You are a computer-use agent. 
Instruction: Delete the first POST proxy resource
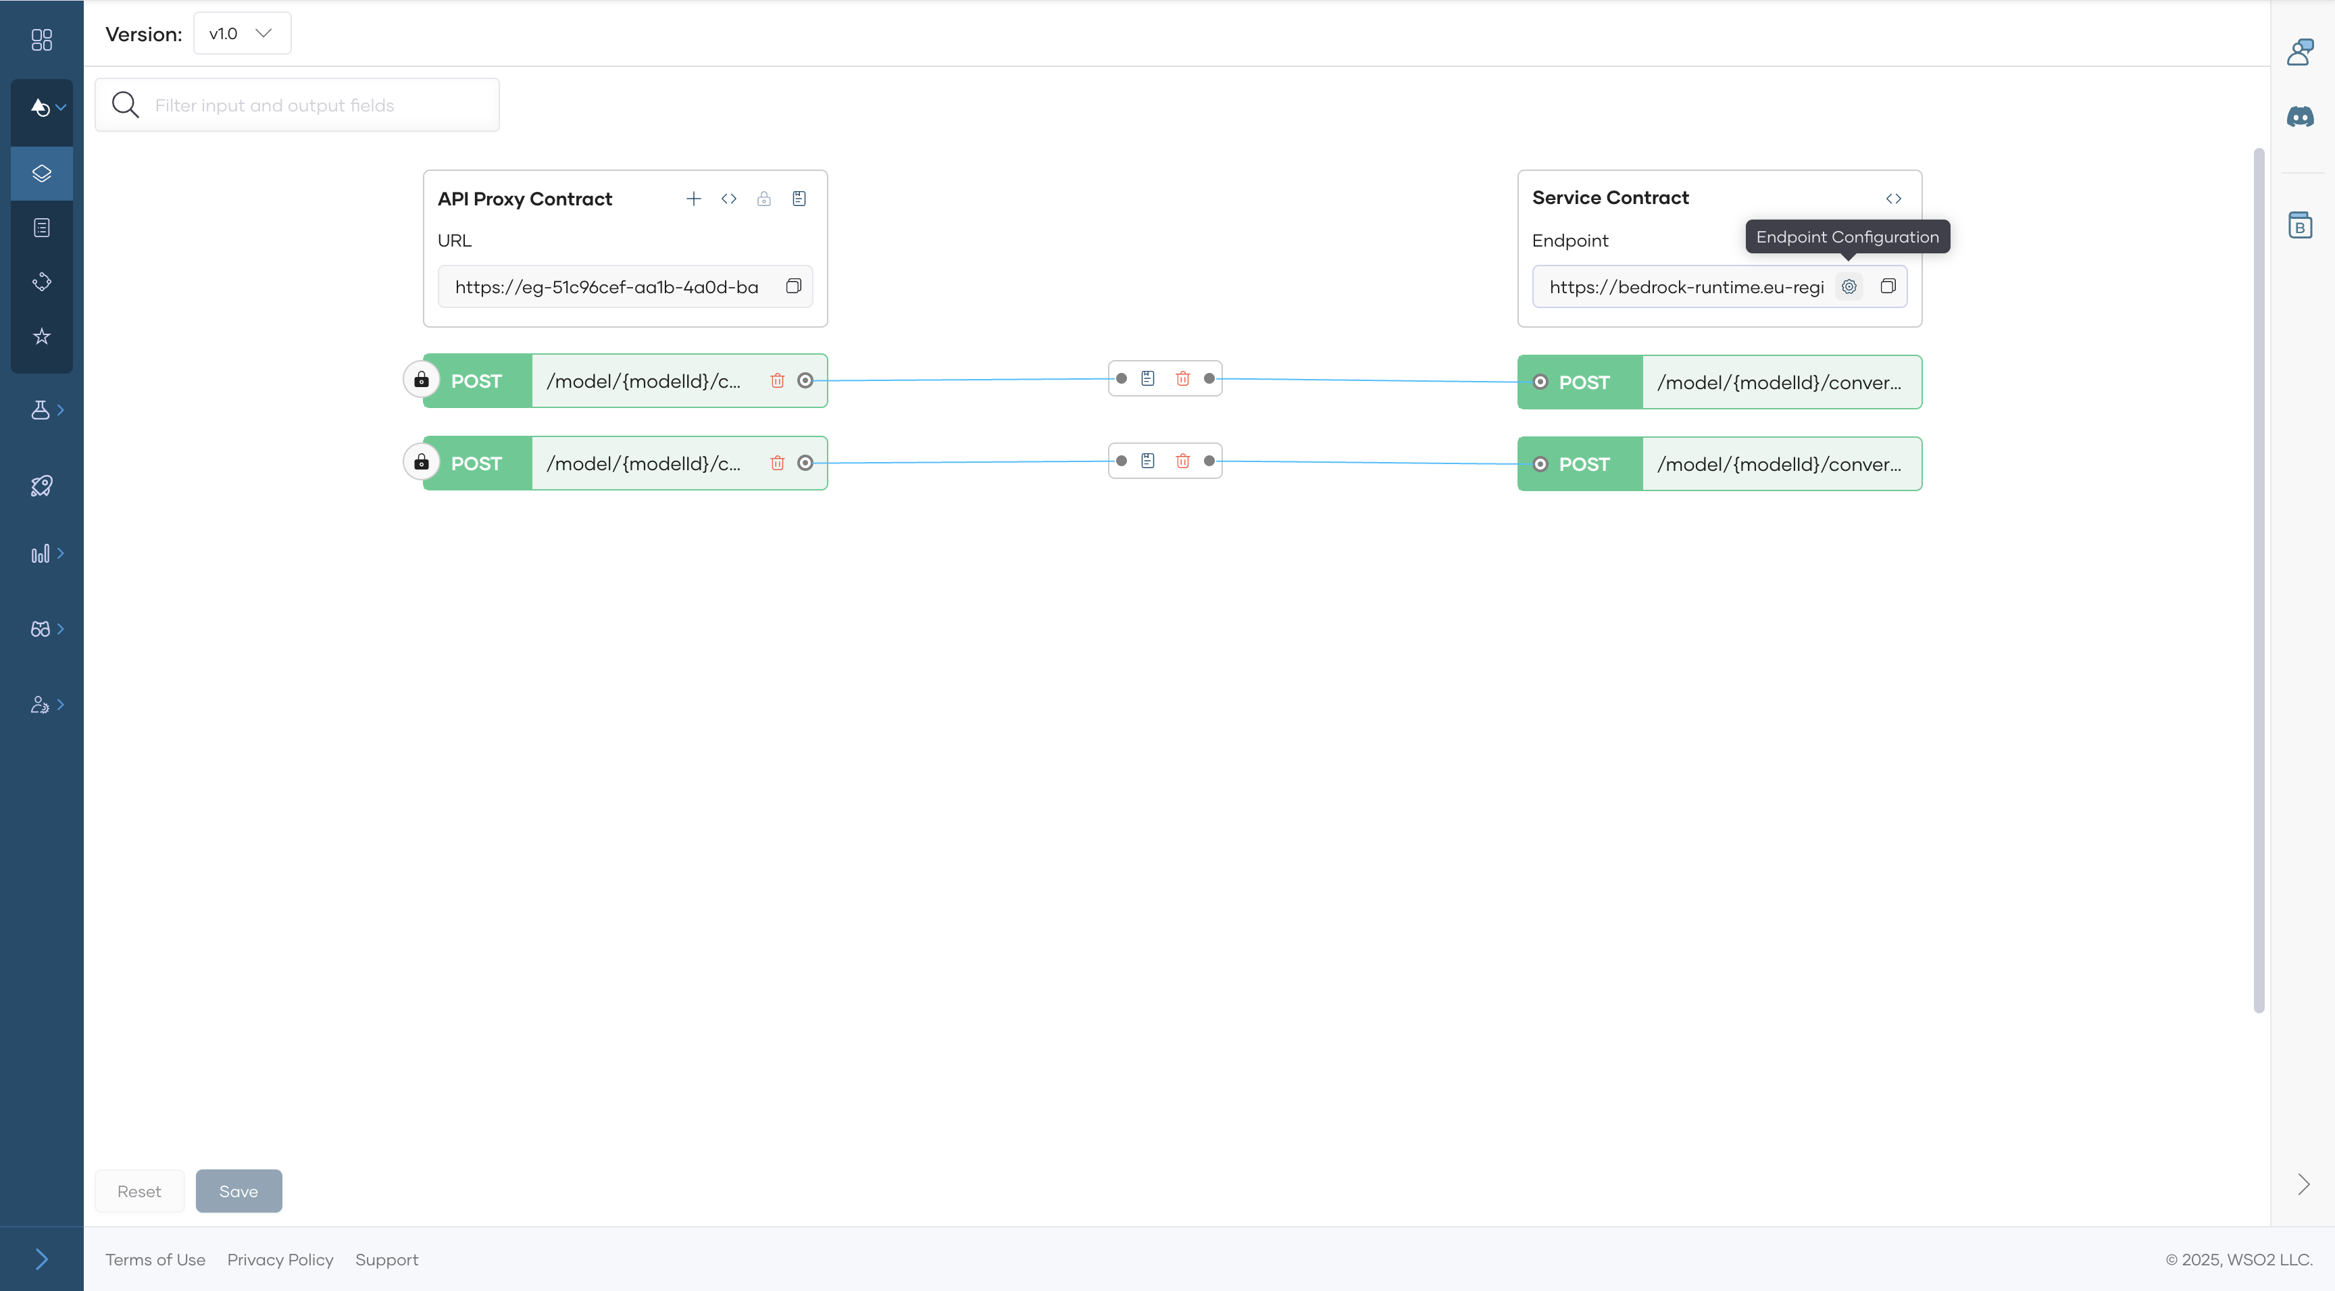point(777,381)
